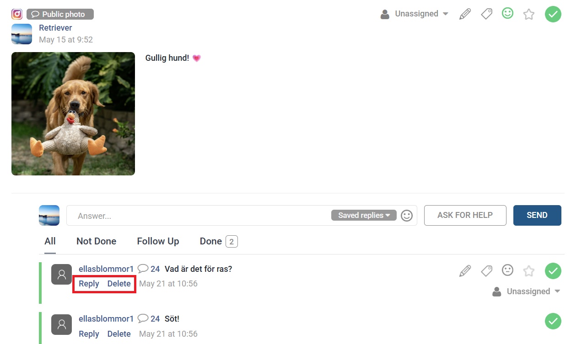
Task: Open emoji picker in the Answer field
Action: point(407,216)
